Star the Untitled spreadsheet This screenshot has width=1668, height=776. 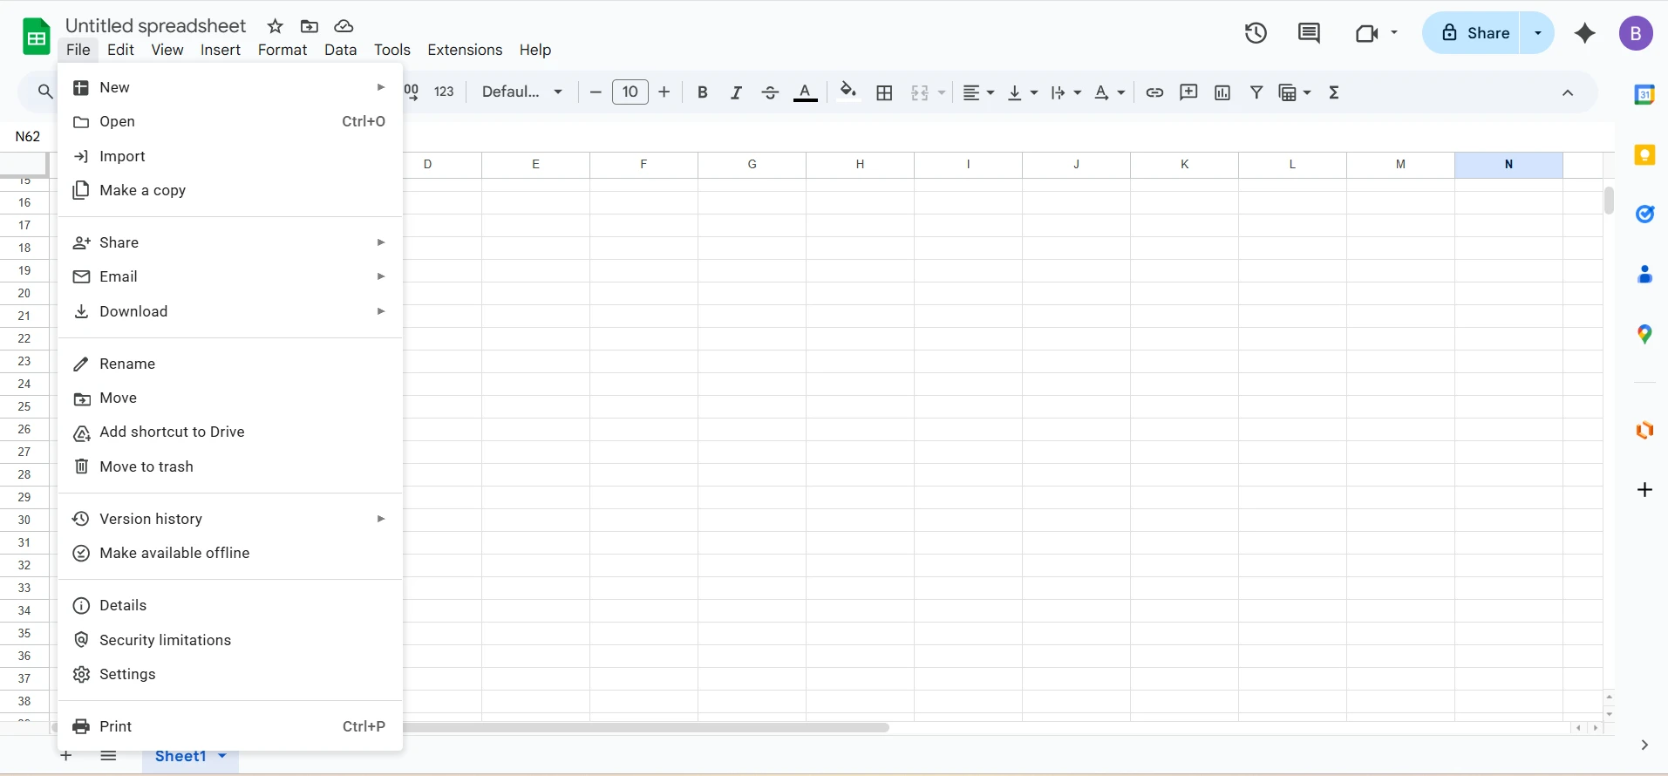276,26
